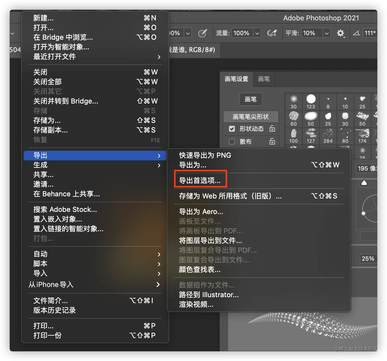Open smoothing options gear icon
The height and width of the screenshot is (361, 387).
point(341,33)
